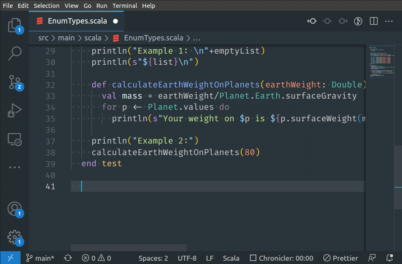402x264 pixels.
Task: Click src breadcrumb segment
Action: [43, 38]
